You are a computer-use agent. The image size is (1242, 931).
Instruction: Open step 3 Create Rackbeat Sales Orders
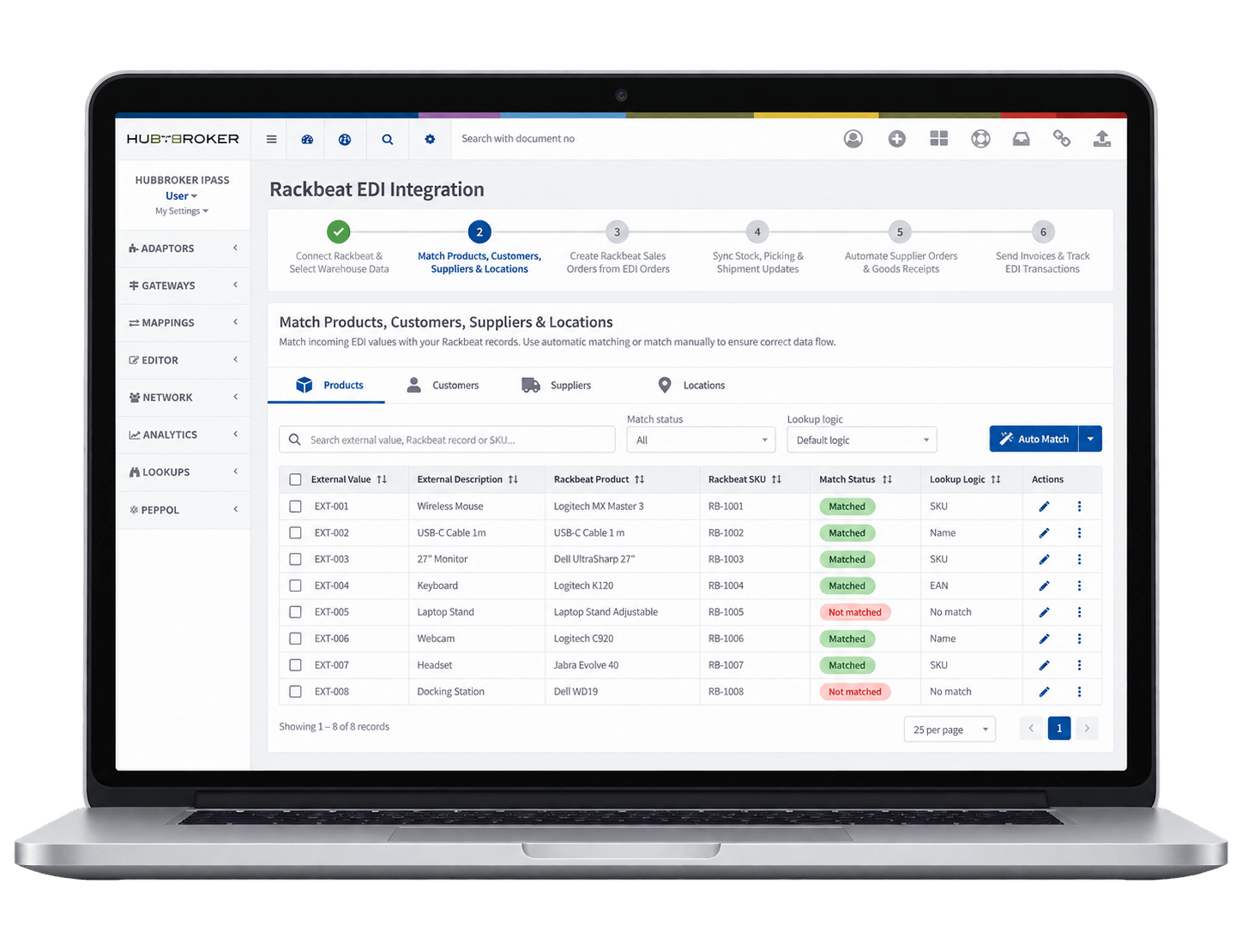618,249
